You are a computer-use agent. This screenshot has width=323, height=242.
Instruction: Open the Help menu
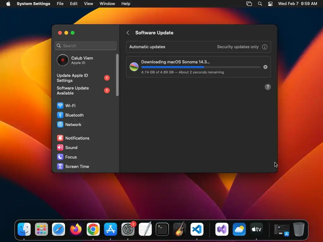(126, 4)
